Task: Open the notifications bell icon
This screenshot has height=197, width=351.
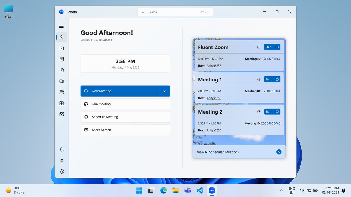Action: click(x=61, y=149)
